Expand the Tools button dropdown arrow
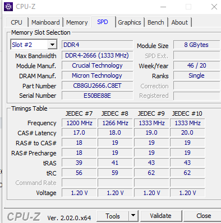221x223 pixels. [x=133, y=216]
